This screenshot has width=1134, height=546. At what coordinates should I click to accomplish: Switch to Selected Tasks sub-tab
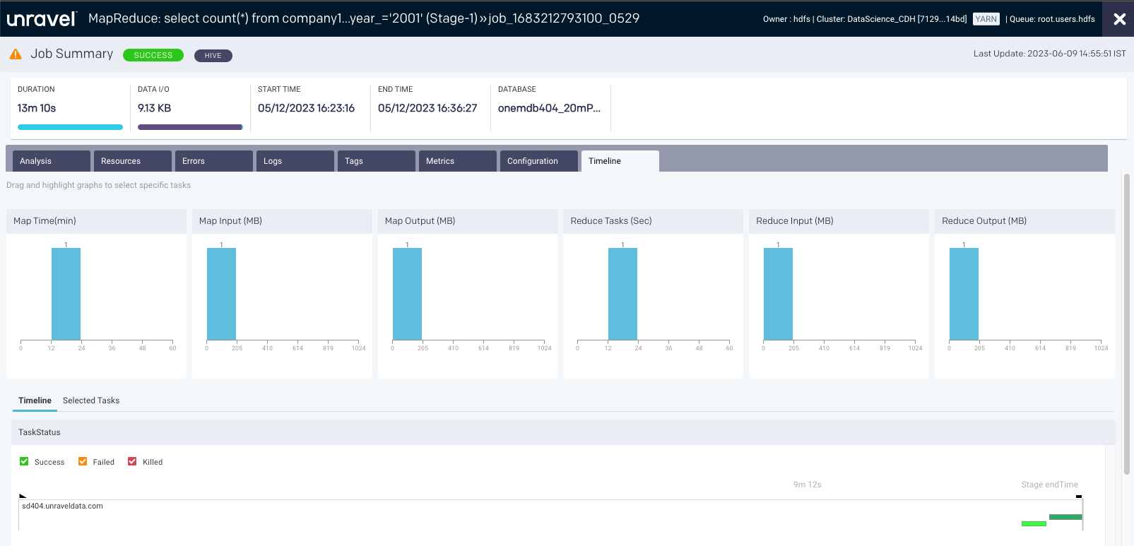[91, 400]
